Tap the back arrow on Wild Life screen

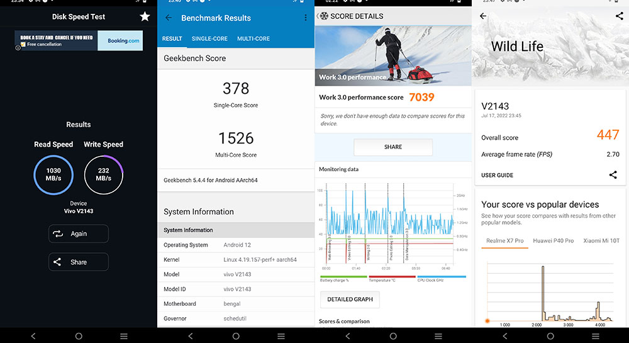[483, 16]
